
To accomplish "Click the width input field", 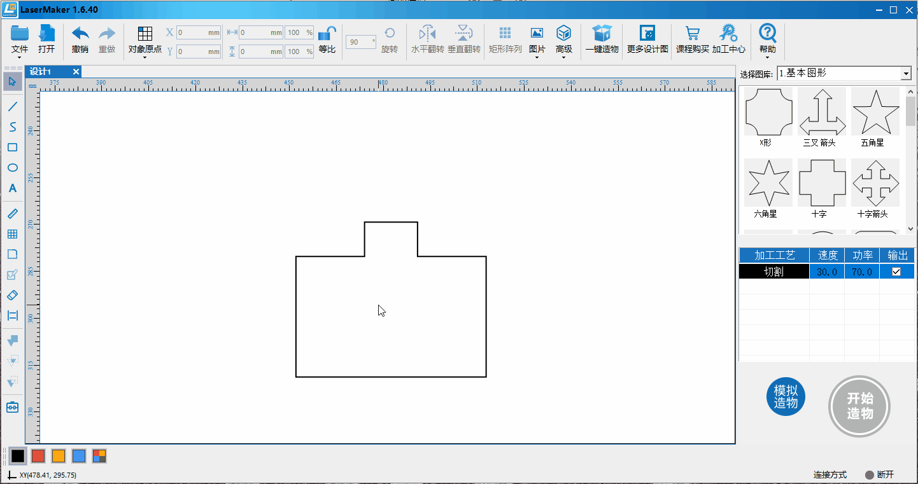I will coord(261,32).
